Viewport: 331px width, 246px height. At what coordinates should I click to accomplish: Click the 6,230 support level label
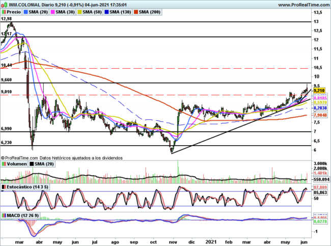[7, 143]
